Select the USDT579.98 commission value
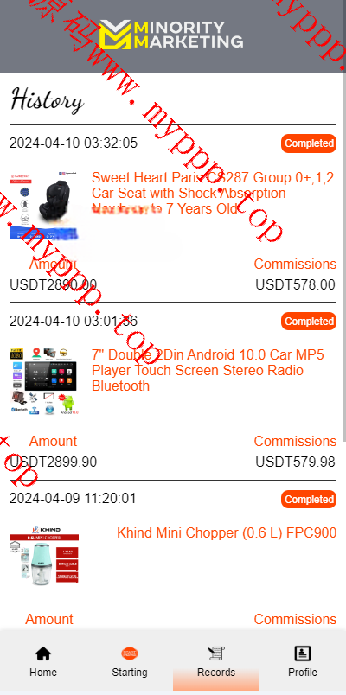 [296, 462]
